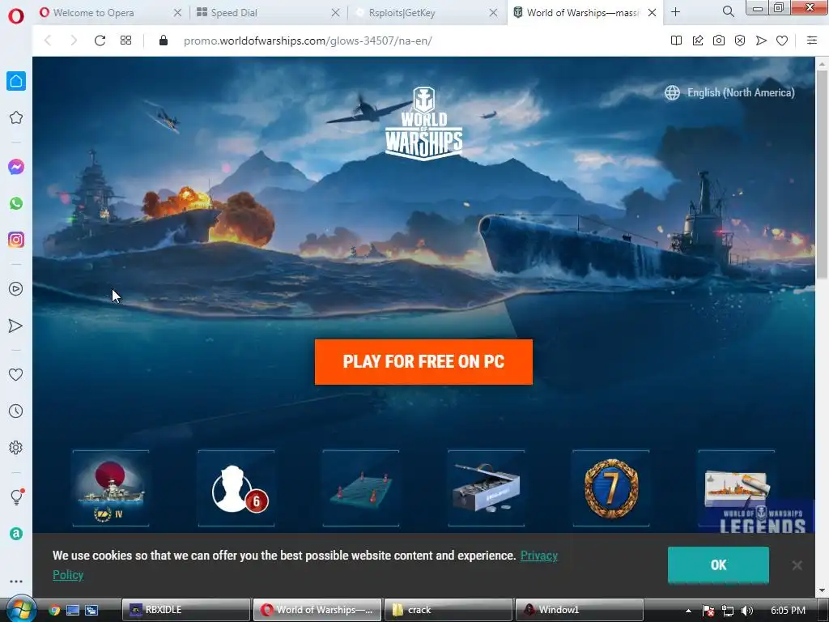
Task: Open the ad blocker shield icon
Action: (x=740, y=40)
